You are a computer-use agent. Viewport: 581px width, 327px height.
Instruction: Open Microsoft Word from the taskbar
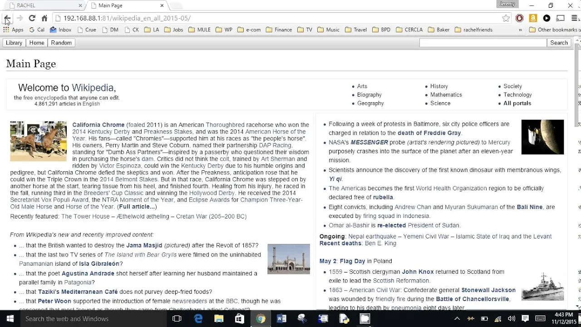pyautogui.click(x=281, y=319)
